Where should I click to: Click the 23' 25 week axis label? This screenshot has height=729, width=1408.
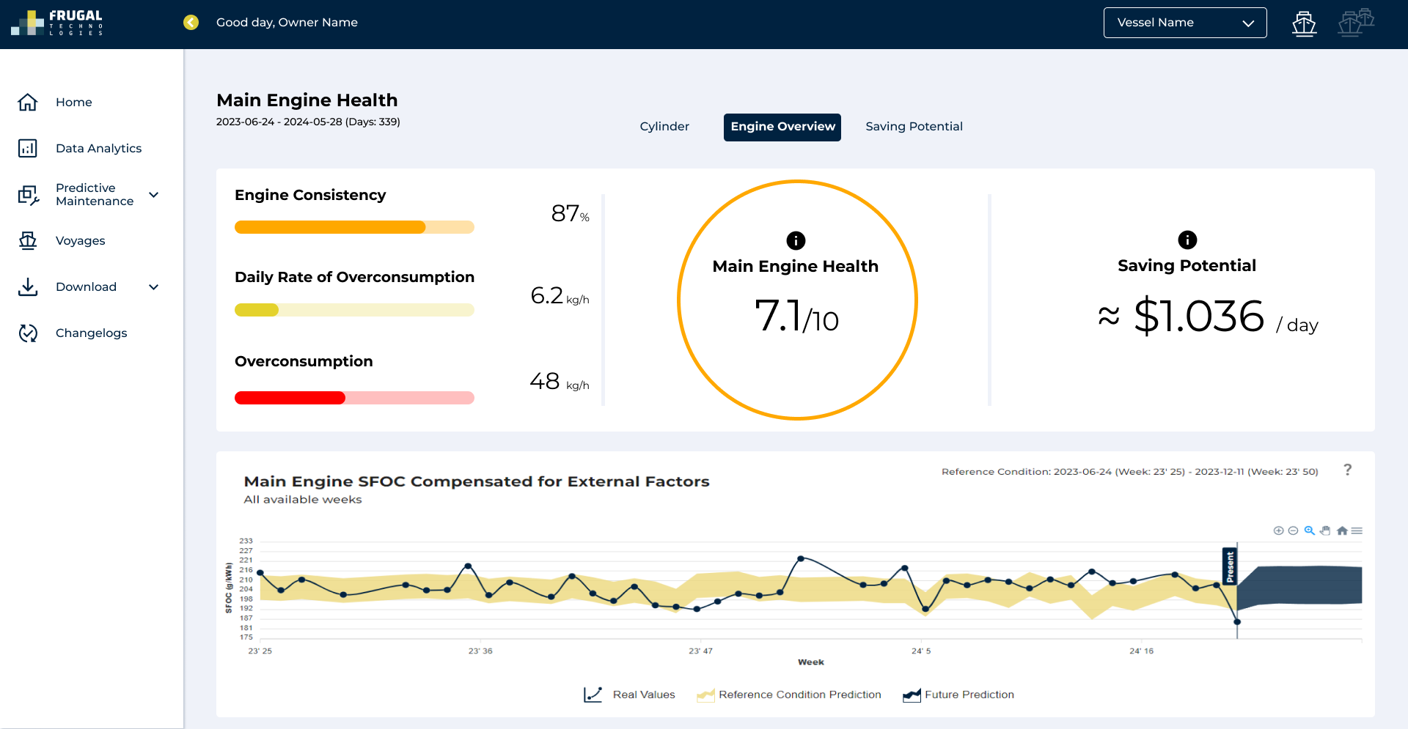coord(260,651)
